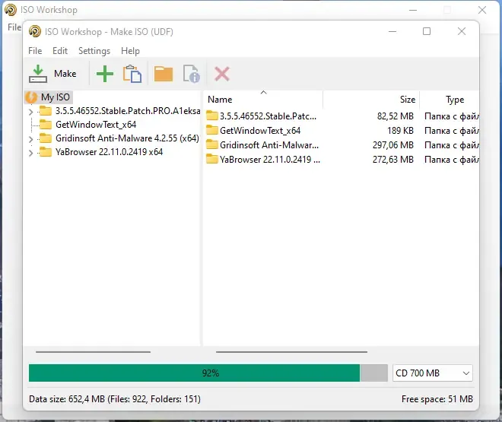Expand the YaBrowser 22.11.0.2419 tree folder
This screenshot has width=502, height=422.
click(x=30, y=153)
